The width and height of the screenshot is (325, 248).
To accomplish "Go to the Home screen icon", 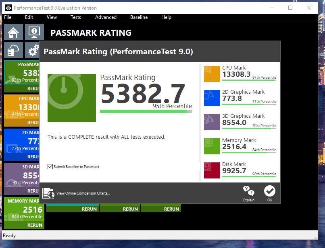I will coord(13,32).
